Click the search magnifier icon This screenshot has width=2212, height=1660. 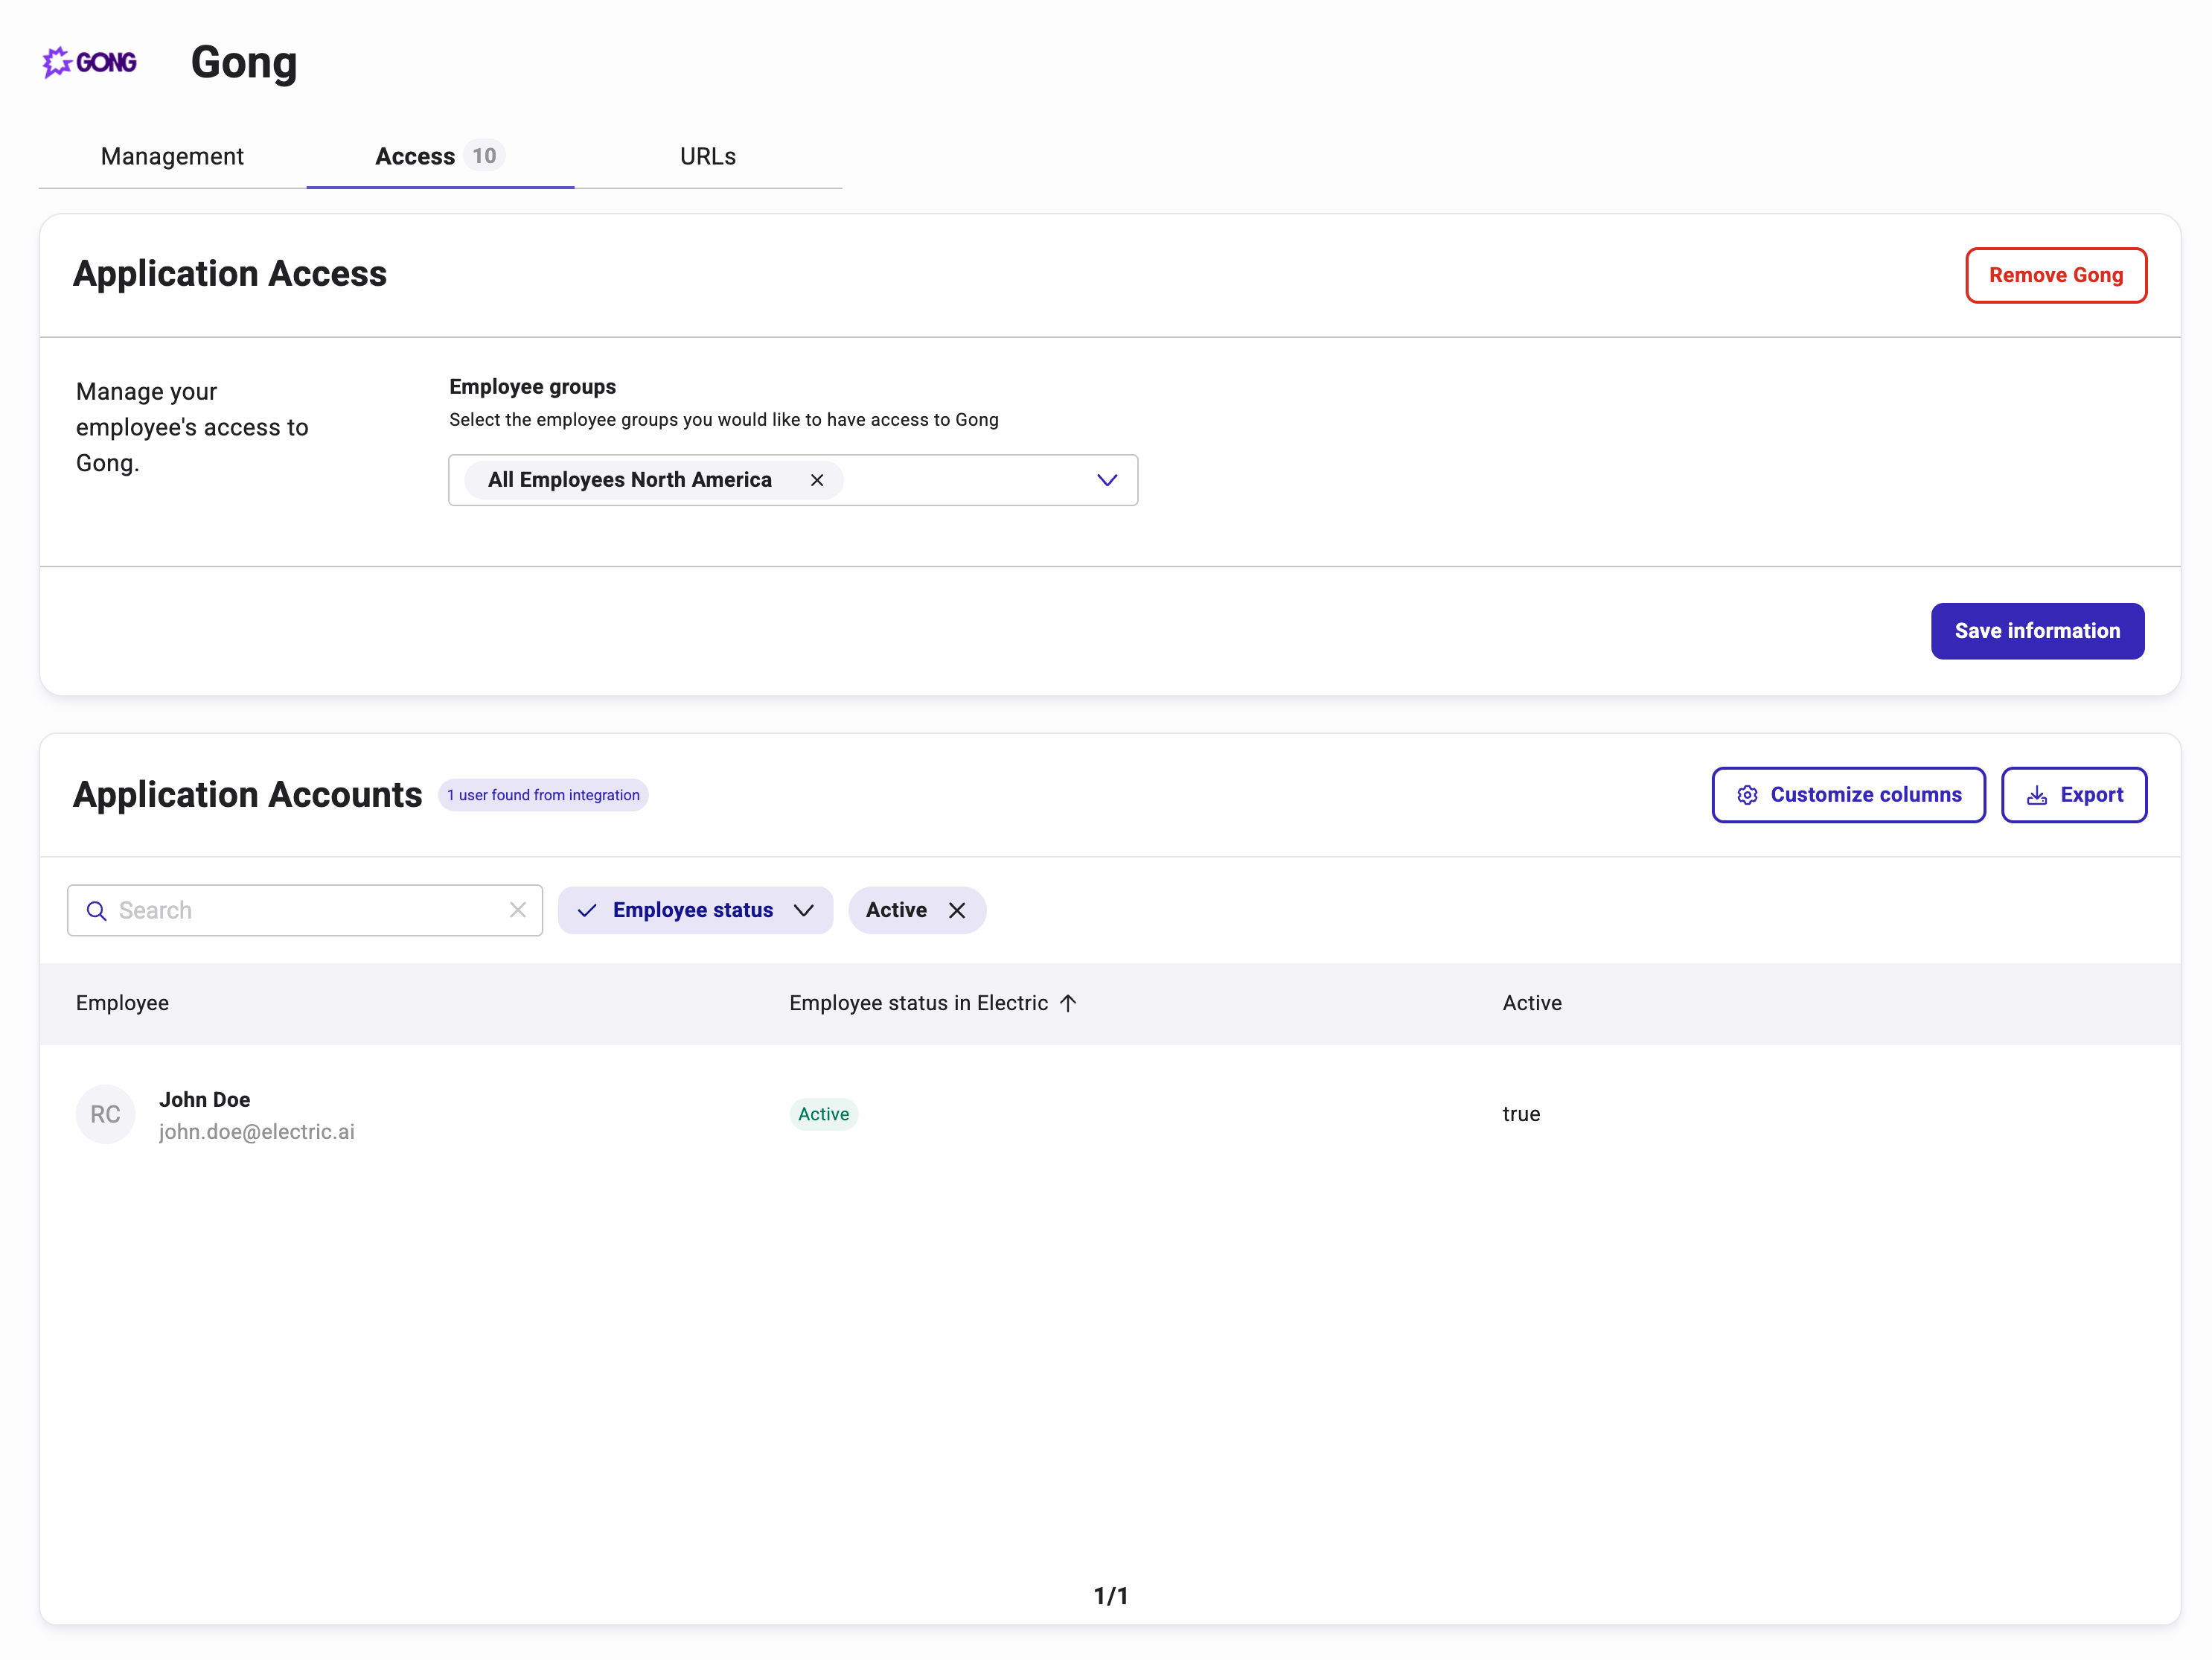(x=97, y=911)
